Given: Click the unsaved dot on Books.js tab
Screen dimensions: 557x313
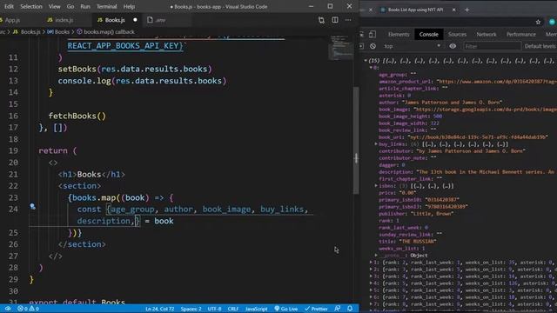Looking at the screenshot, I should pos(135,20).
